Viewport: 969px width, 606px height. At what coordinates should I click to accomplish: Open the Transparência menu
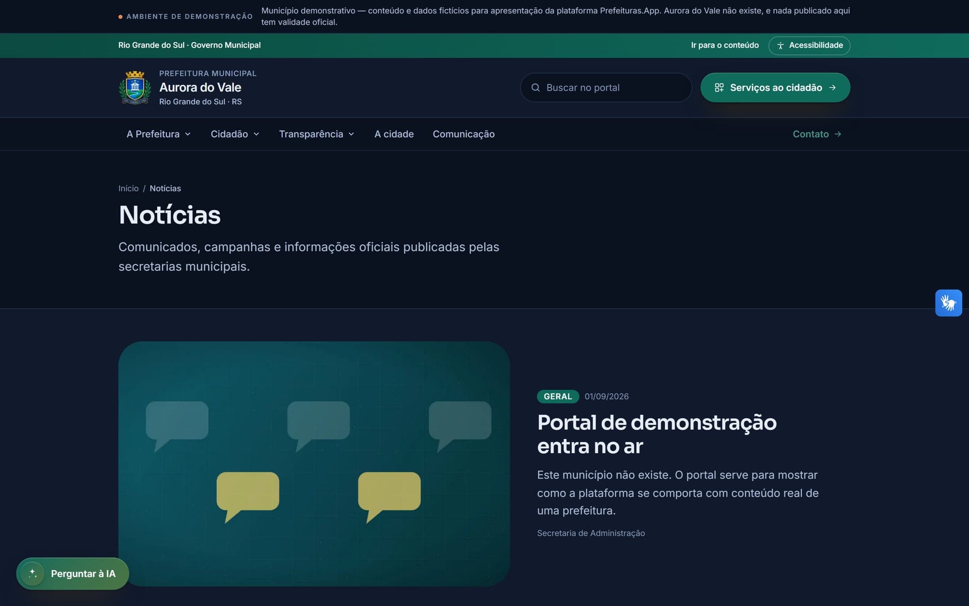(x=316, y=134)
